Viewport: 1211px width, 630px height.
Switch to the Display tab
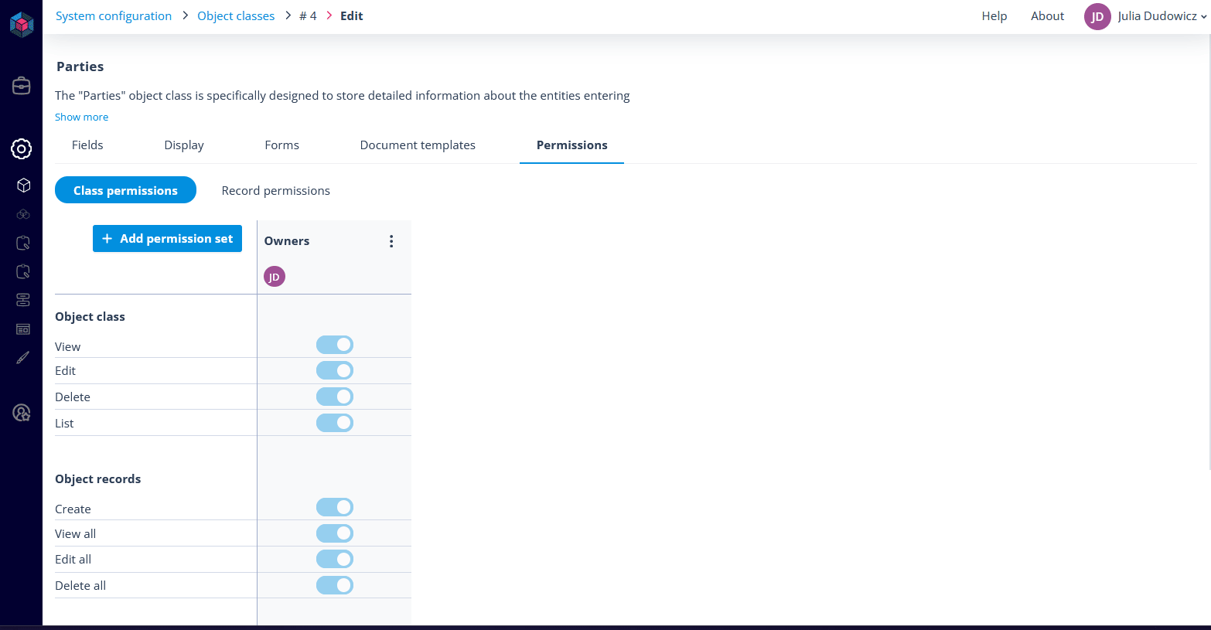tap(184, 145)
